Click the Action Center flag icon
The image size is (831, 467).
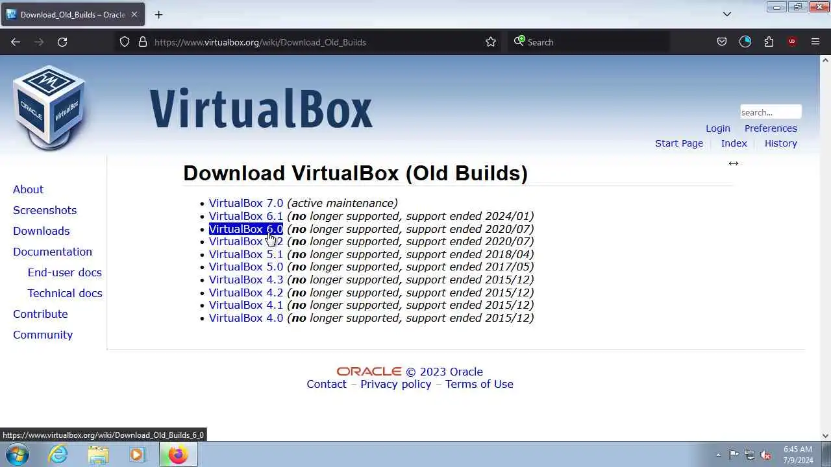734,455
